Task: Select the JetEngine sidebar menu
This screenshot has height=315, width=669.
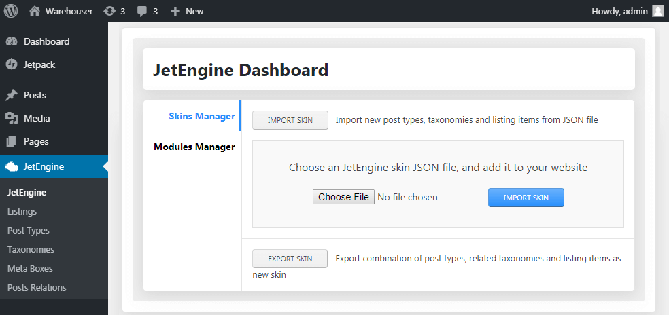Action: click(54, 166)
